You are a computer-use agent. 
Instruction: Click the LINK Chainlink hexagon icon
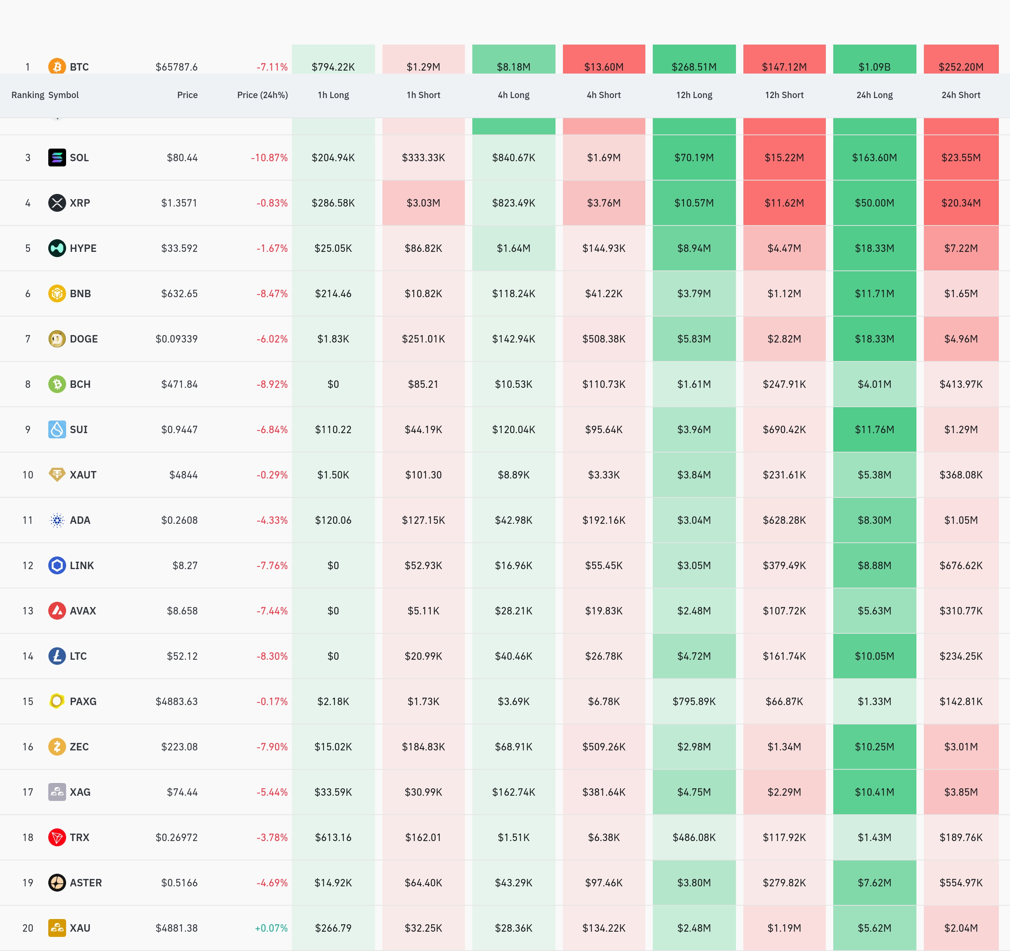click(x=57, y=565)
